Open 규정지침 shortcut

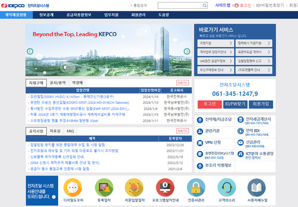[216, 43]
